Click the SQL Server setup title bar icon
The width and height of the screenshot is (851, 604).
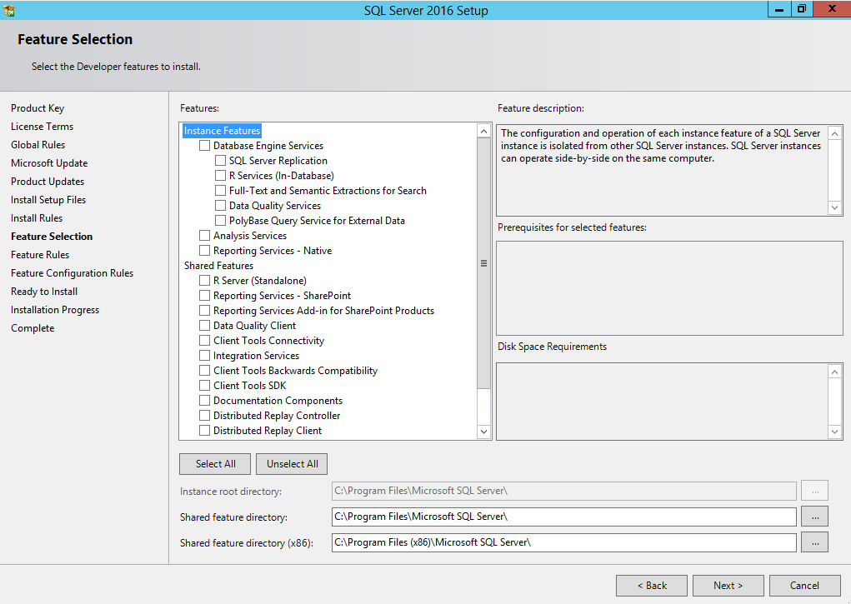point(8,10)
